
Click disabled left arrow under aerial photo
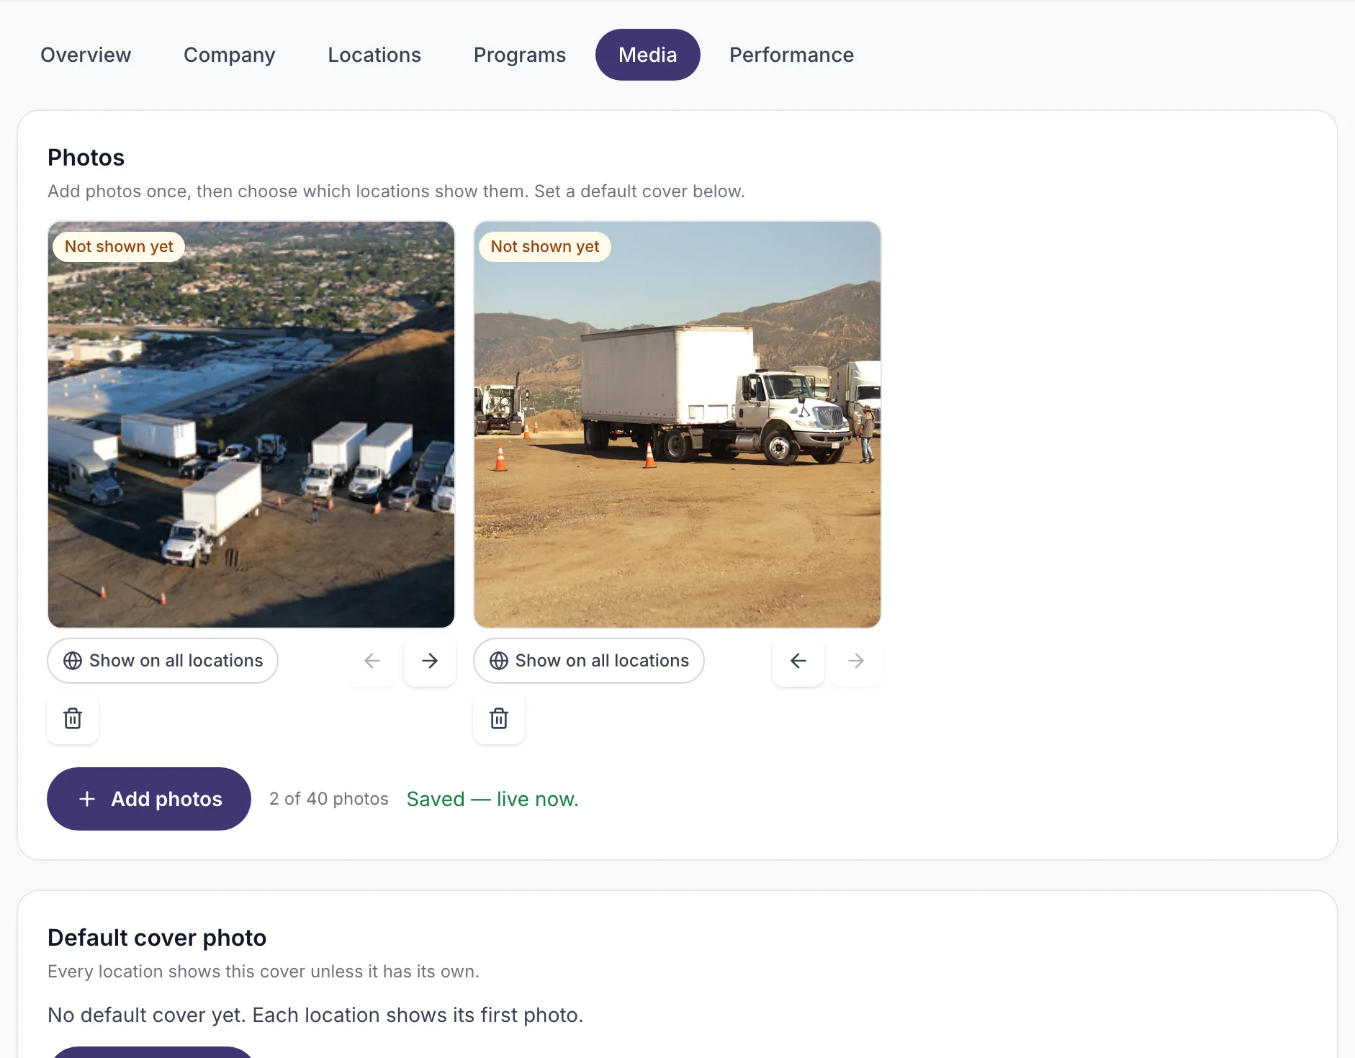(372, 661)
